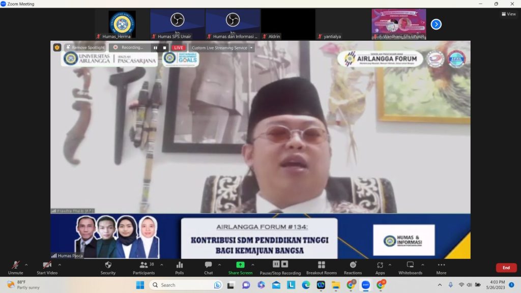Select Humas_Herma participant thumbnail
Image resolution: width=521 pixels, height=293 pixels.
point(122,24)
